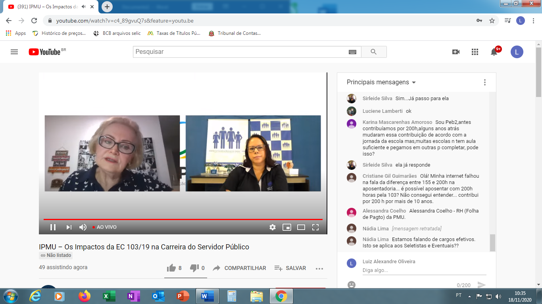Open more actions ellipsis under video

[x=319, y=268]
